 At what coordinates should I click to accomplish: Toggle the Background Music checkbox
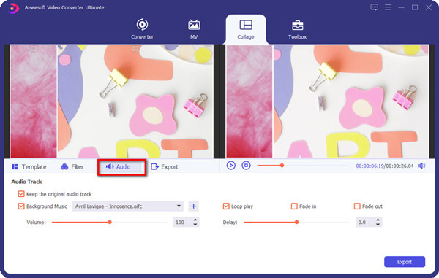(21, 206)
